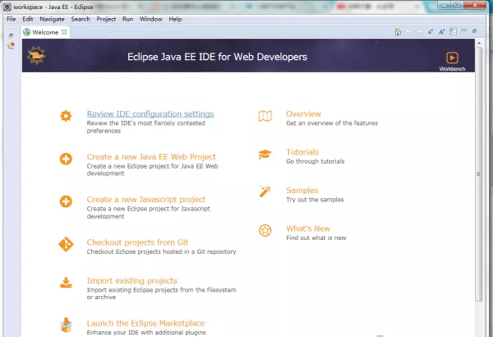Open the Workbench play icon
493x337 pixels.
point(452,58)
